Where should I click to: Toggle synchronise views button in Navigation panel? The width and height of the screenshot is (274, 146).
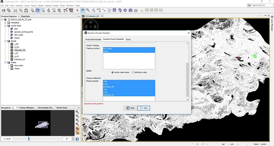[x=77, y=129]
